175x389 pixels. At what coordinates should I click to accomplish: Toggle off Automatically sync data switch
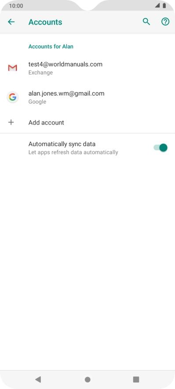point(160,147)
